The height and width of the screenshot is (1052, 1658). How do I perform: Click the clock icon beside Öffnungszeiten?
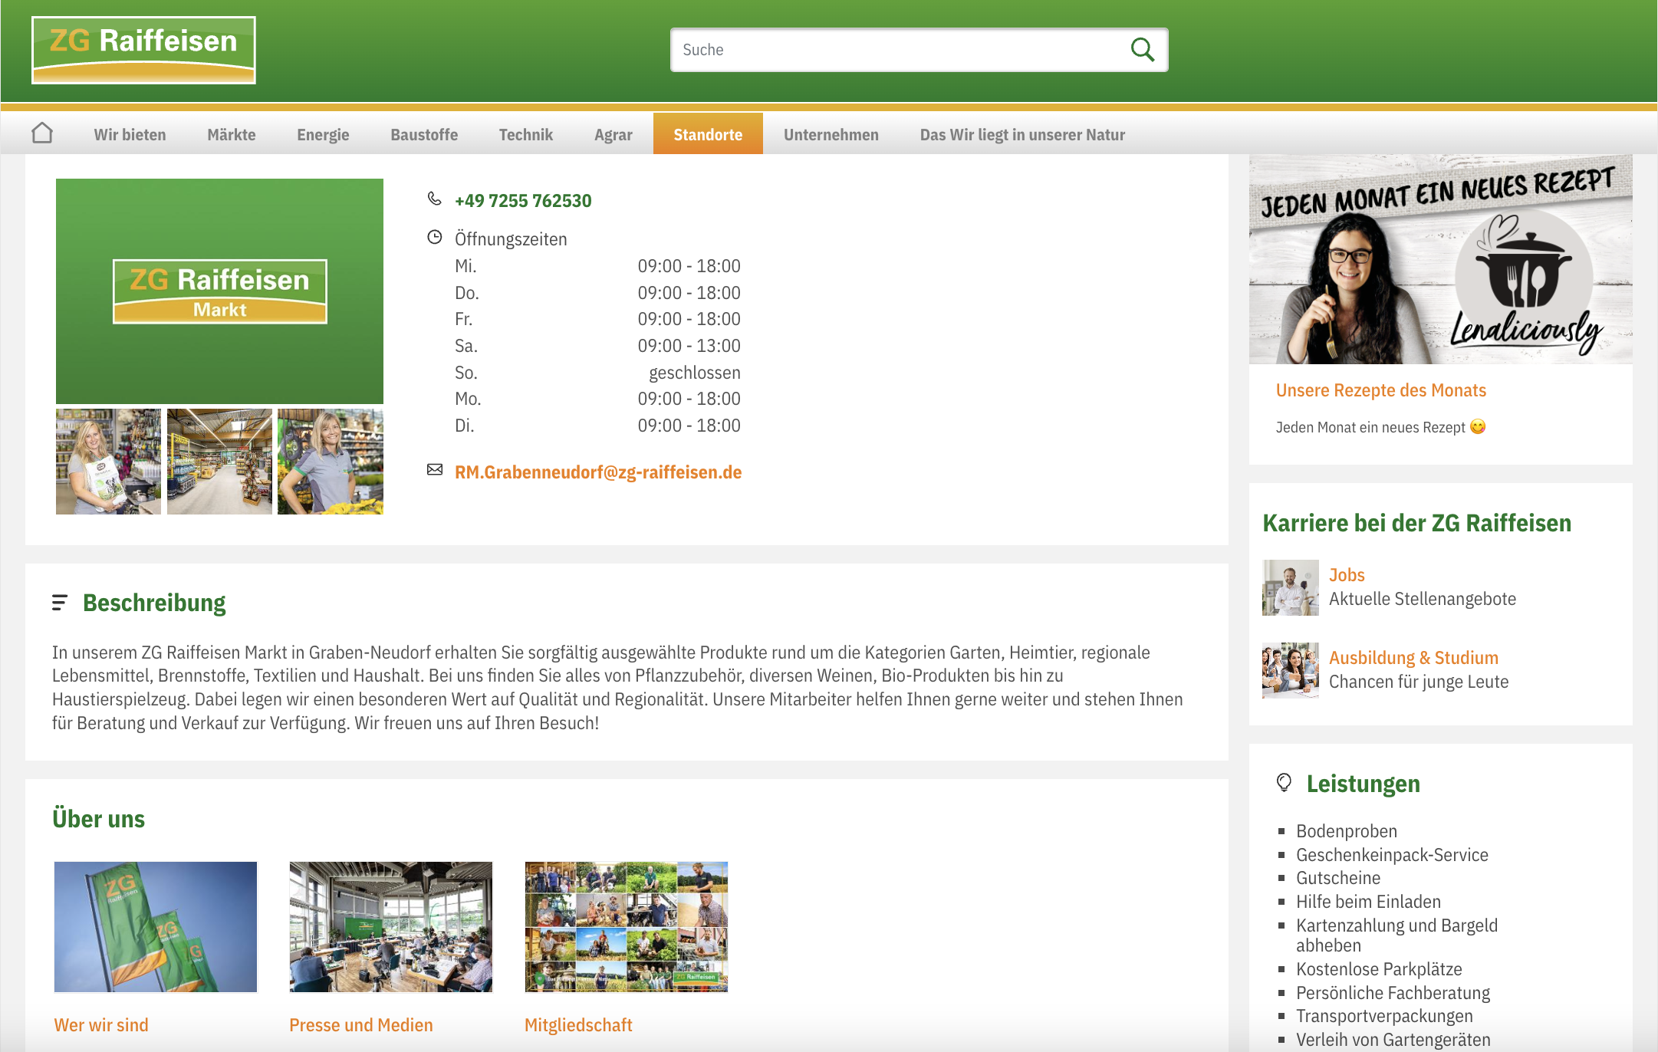pos(434,238)
